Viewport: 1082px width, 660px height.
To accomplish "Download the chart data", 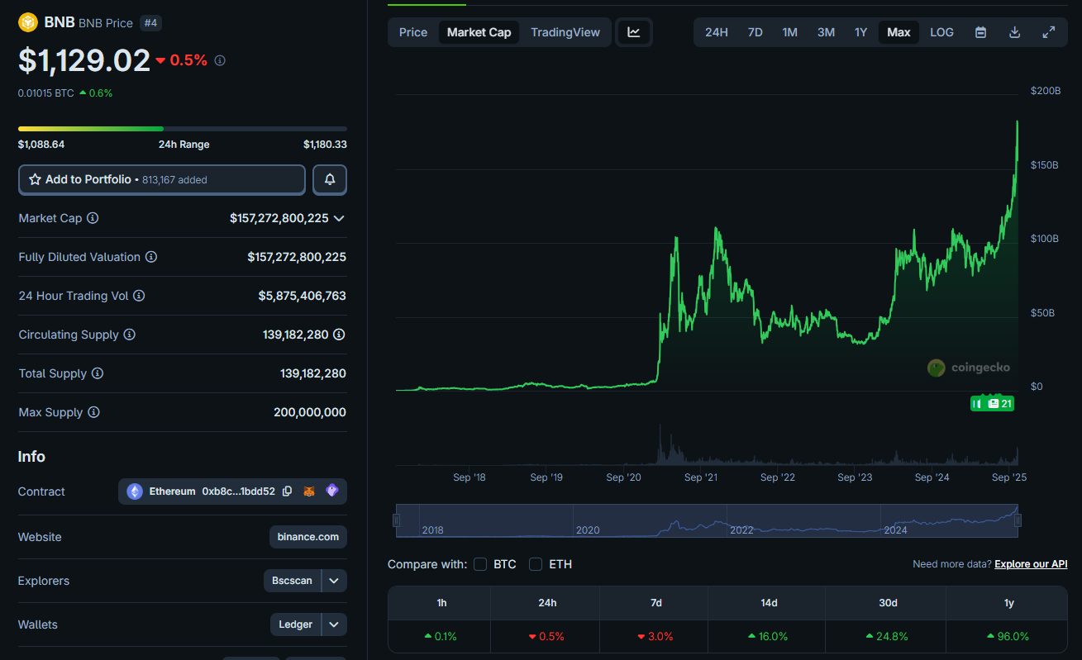I will point(1014,32).
